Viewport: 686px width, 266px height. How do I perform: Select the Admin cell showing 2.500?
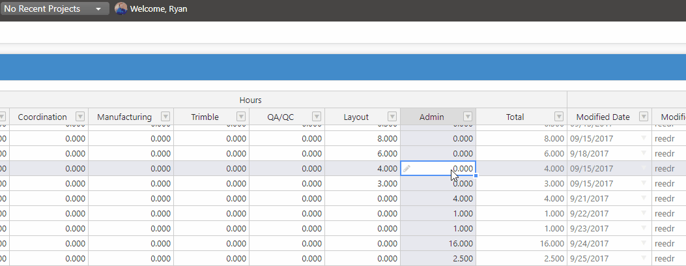[438, 258]
